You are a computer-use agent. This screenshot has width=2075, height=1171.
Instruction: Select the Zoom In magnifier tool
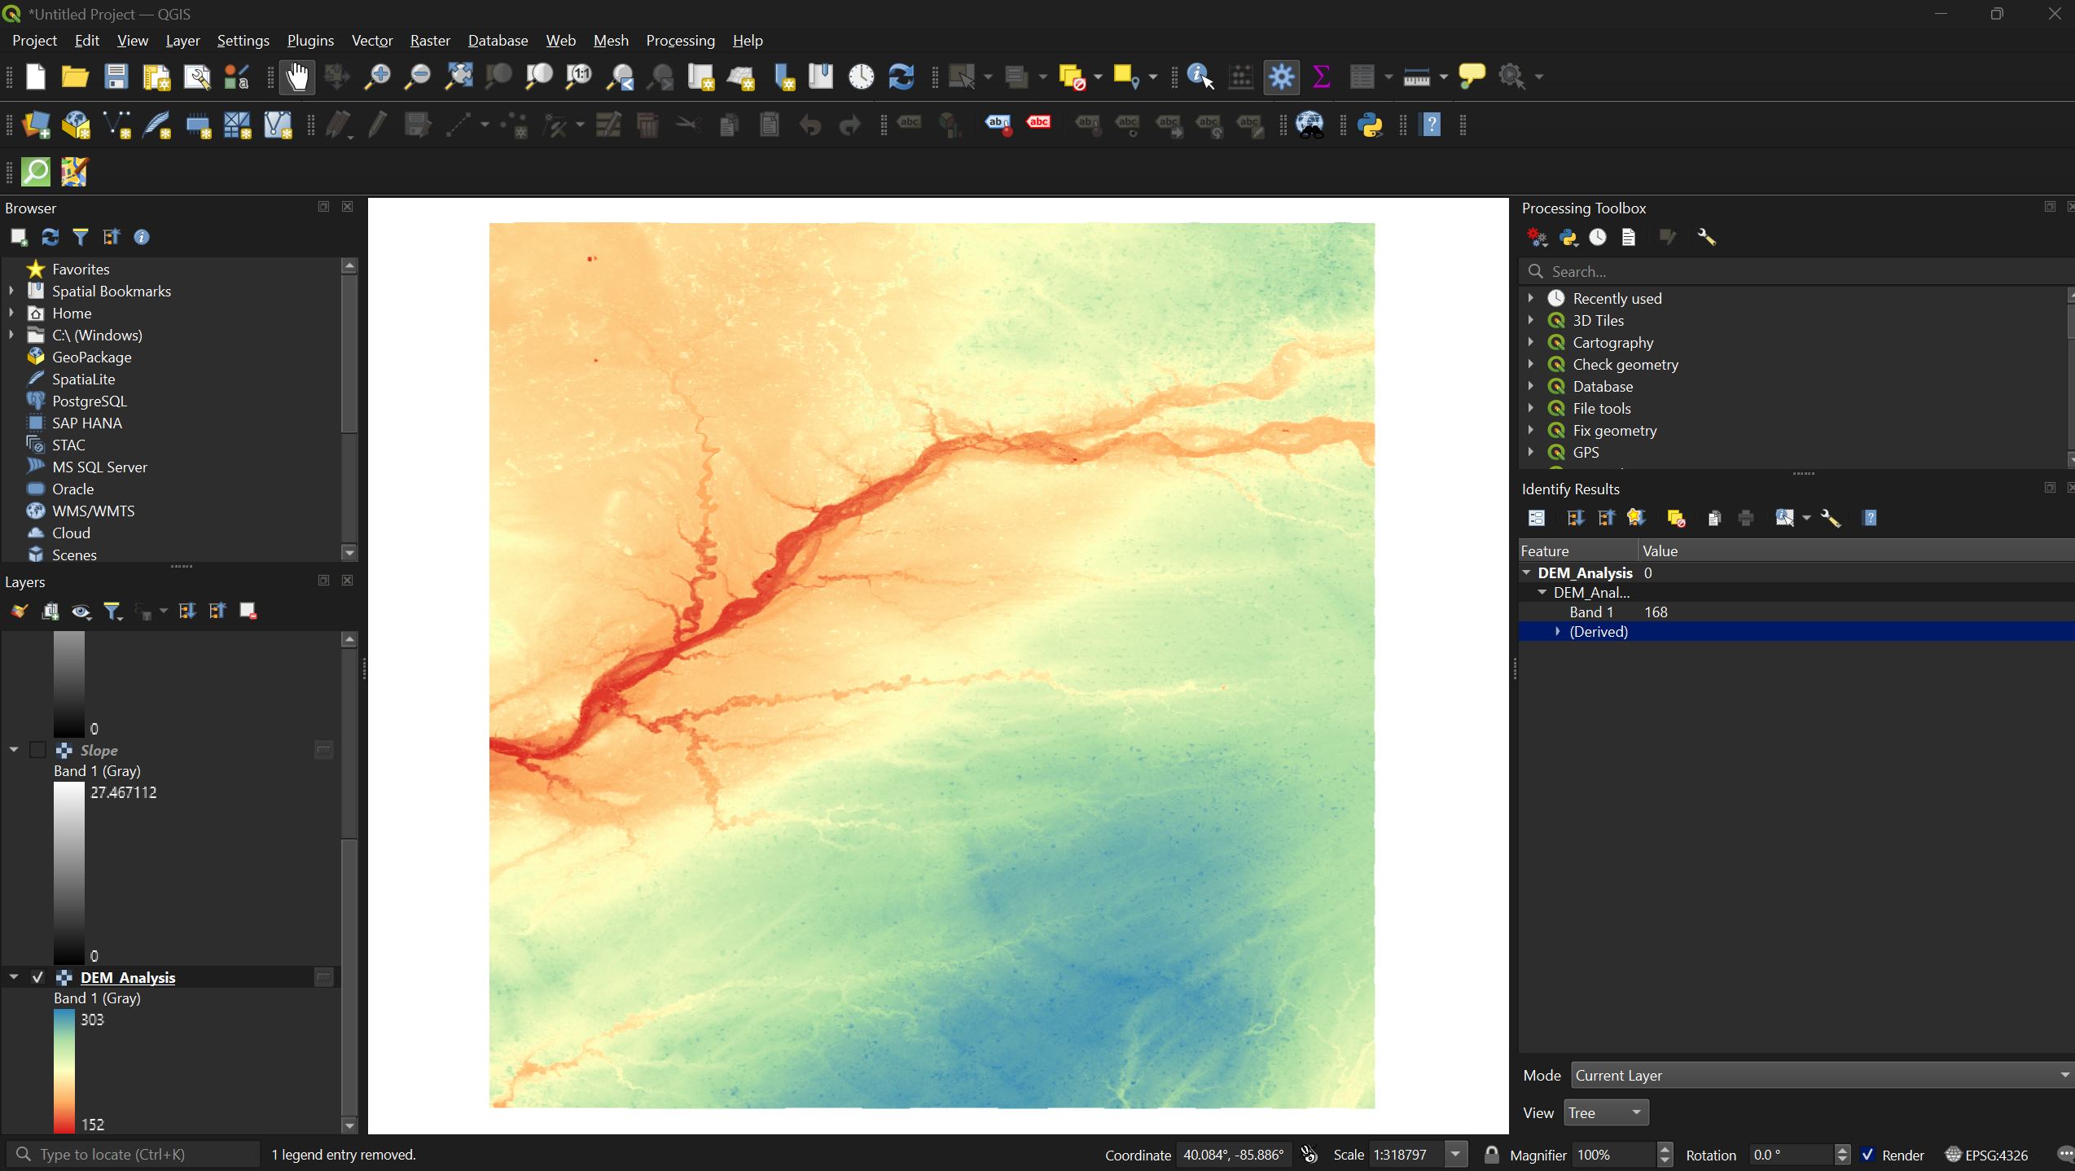pos(377,77)
